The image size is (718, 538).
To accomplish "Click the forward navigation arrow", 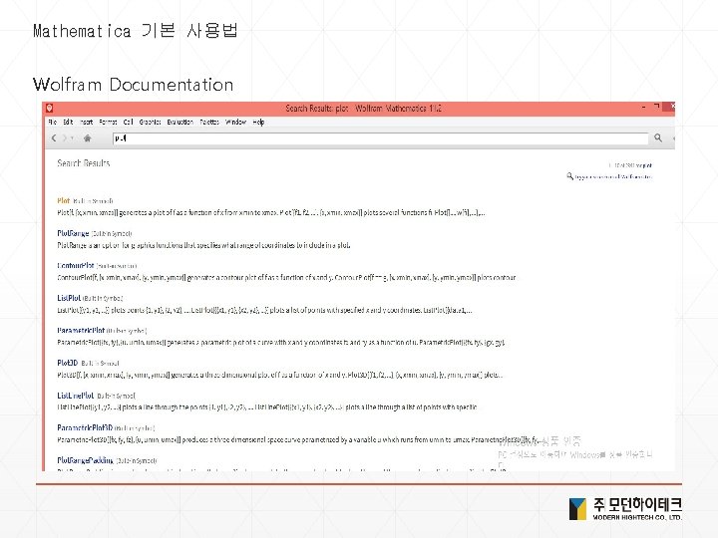I will tap(65, 137).
